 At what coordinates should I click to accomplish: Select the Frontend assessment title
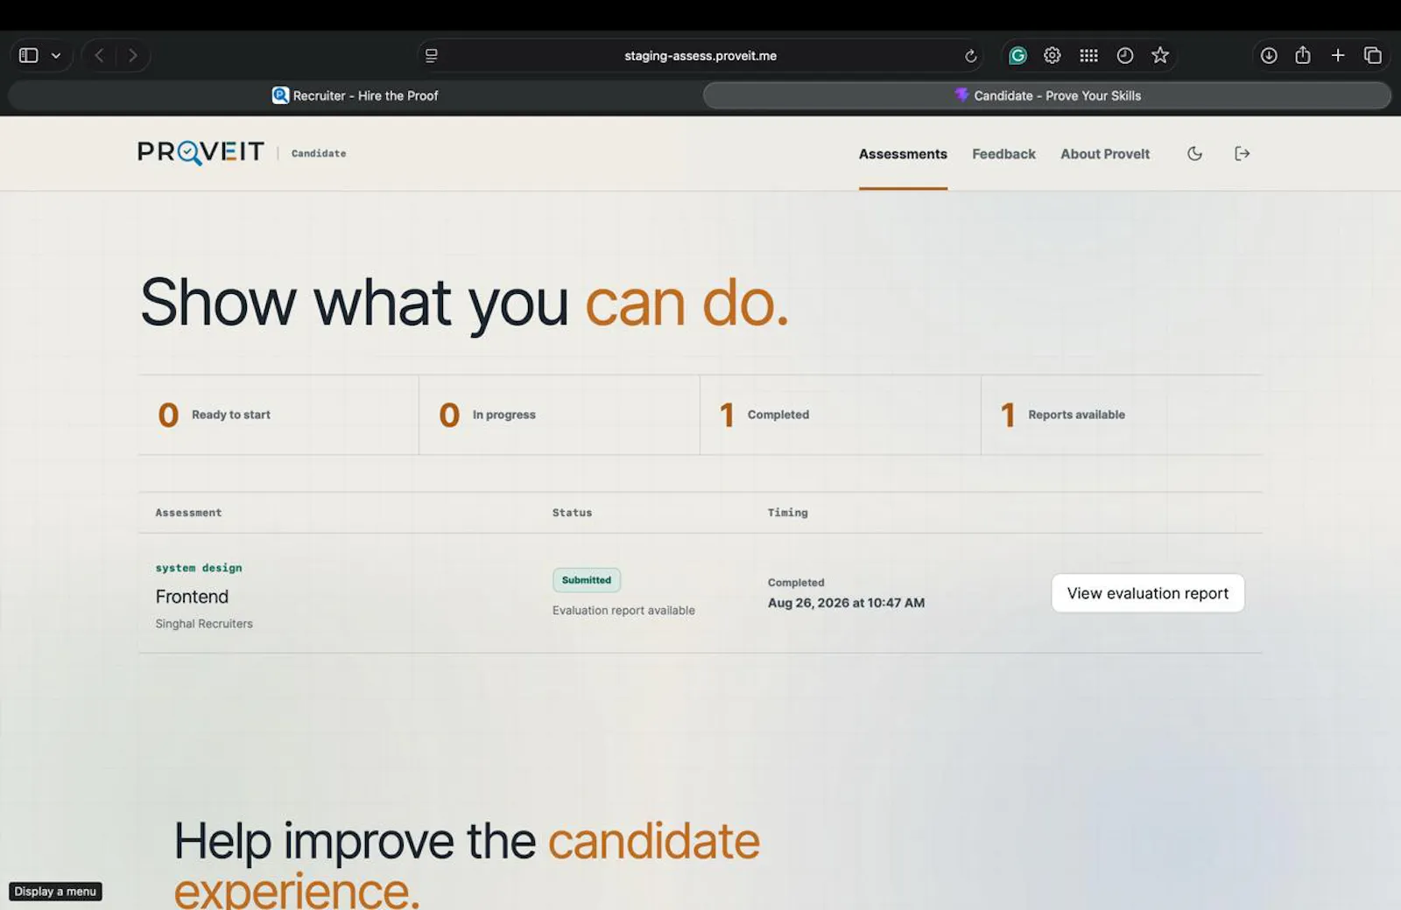pyautogui.click(x=192, y=597)
